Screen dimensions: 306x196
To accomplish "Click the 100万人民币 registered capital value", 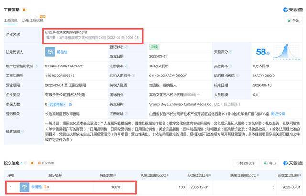I will (x=159, y=66).
